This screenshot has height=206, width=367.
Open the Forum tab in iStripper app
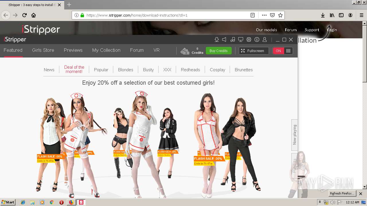[137, 50]
